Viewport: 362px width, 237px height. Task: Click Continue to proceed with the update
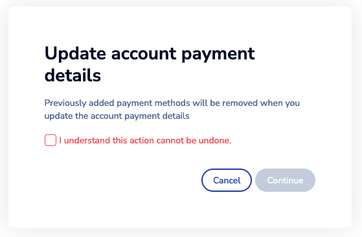(285, 180)
